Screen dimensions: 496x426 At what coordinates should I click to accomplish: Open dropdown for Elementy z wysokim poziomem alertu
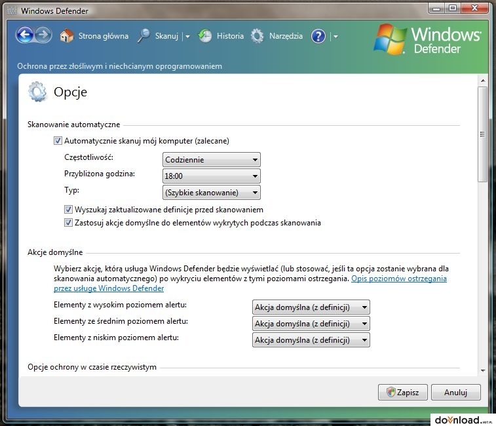[x=311, y=307]
